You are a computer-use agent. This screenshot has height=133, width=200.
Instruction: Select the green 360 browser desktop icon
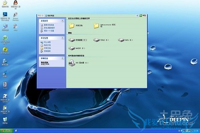pyautogui.click(x=5, y=40)
